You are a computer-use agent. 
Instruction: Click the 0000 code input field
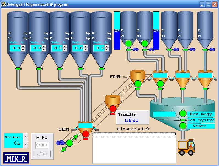point(42,145)
